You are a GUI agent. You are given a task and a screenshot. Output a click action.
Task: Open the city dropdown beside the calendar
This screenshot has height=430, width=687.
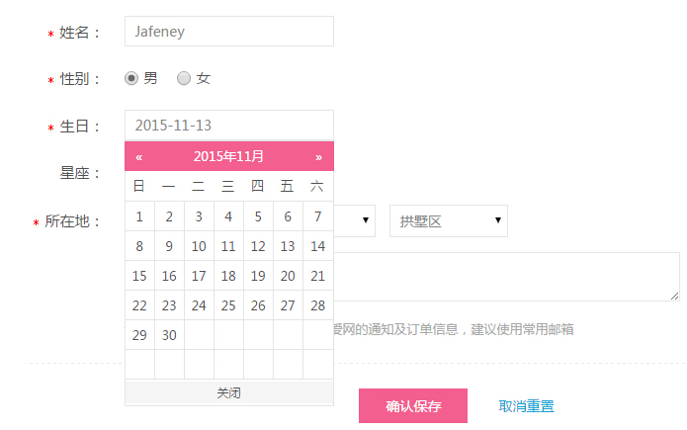coord(356,220)
